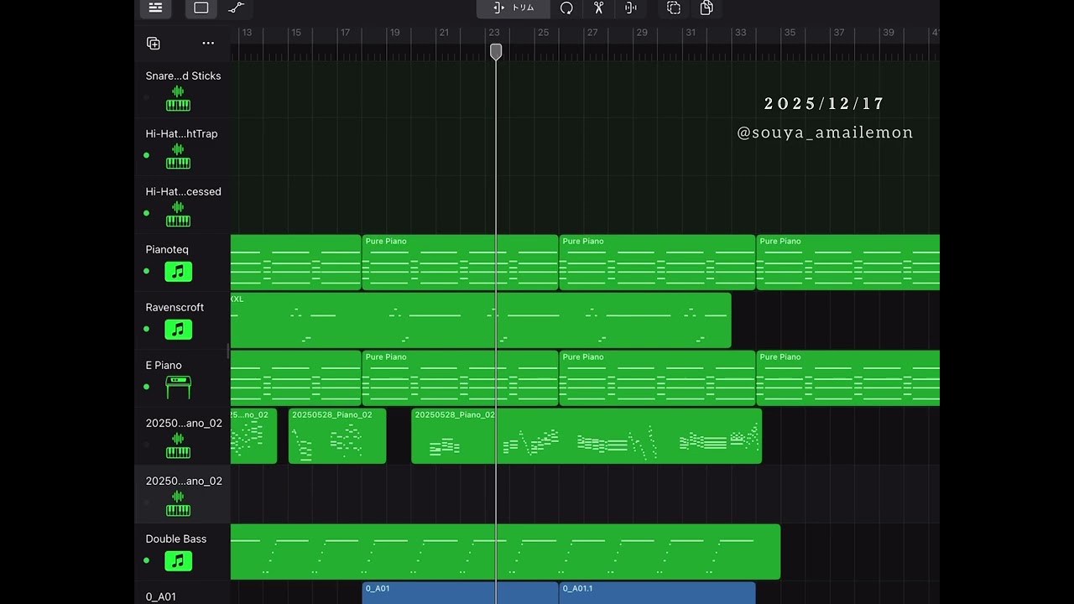Toggle the automation curve view button
Viewport: 1074px width, 604px height.
[237, 8]
